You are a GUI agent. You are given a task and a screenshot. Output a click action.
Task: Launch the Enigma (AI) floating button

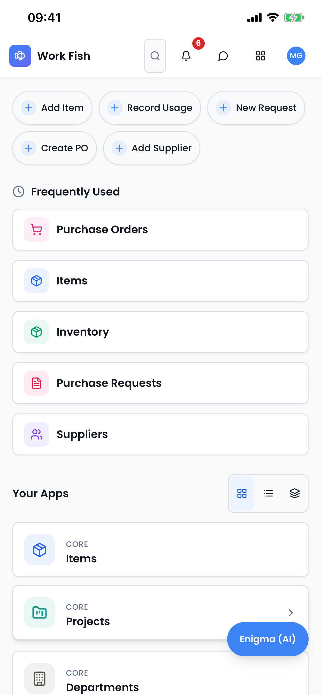click(x=267, y=639)
